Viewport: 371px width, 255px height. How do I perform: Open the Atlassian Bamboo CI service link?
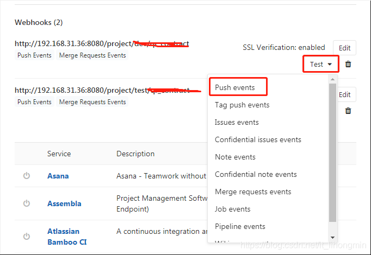click(x=67, y=237)
